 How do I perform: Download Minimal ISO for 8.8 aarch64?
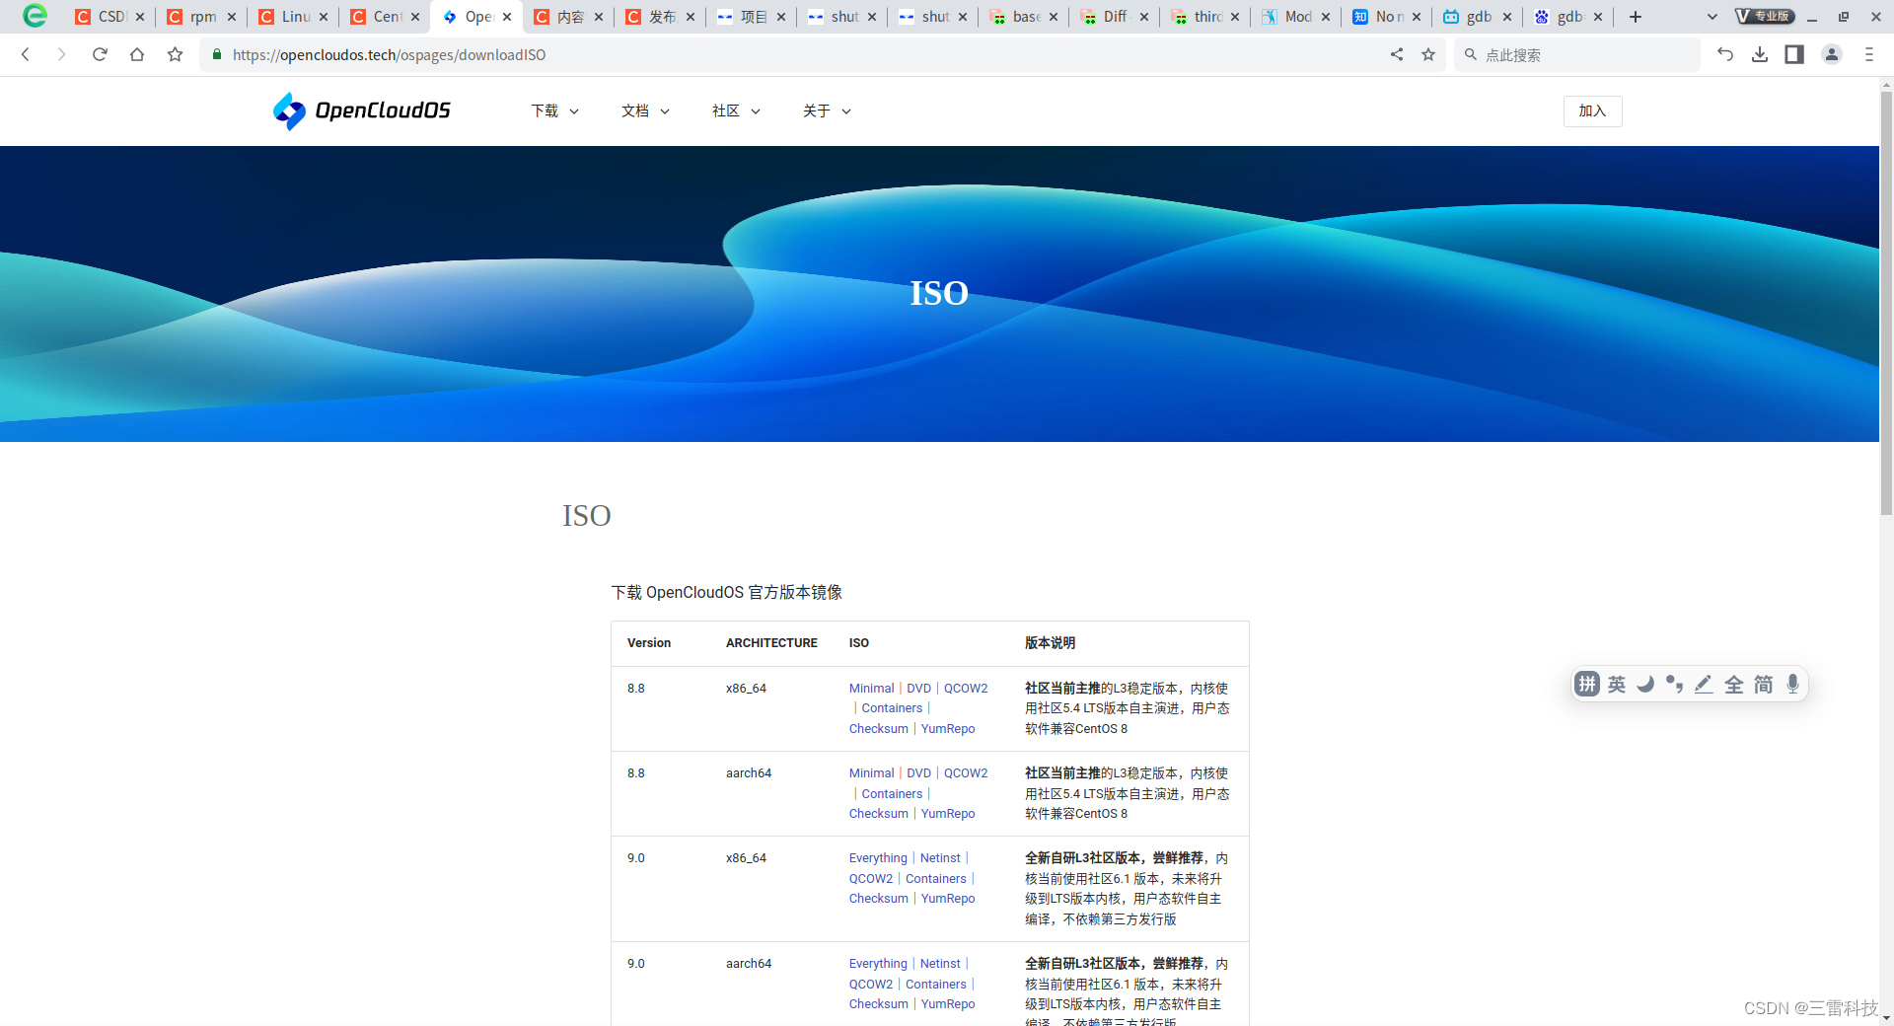[871, 773]
